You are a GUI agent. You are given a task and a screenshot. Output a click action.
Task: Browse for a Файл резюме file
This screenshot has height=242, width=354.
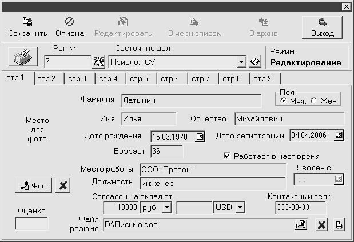pyautogui.click(x=301, y=225)
